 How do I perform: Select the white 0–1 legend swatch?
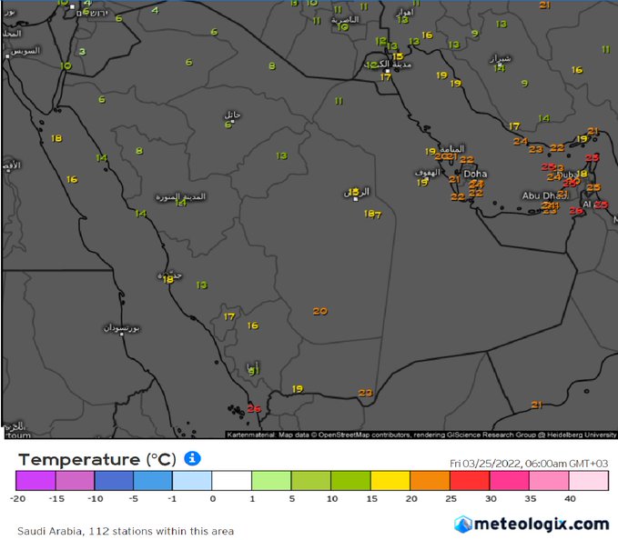[x=232, y=481]
